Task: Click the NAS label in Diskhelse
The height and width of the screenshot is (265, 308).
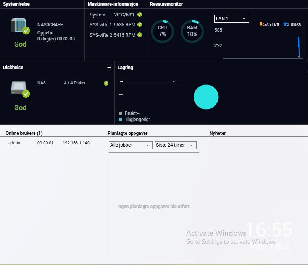Action: [x=42, y=83]
